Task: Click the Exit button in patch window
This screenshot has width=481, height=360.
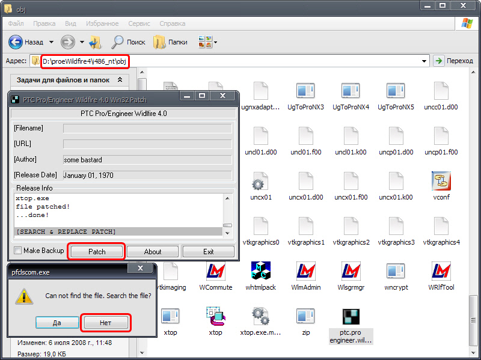Action: pyautogui.click(x=208, y=251)
